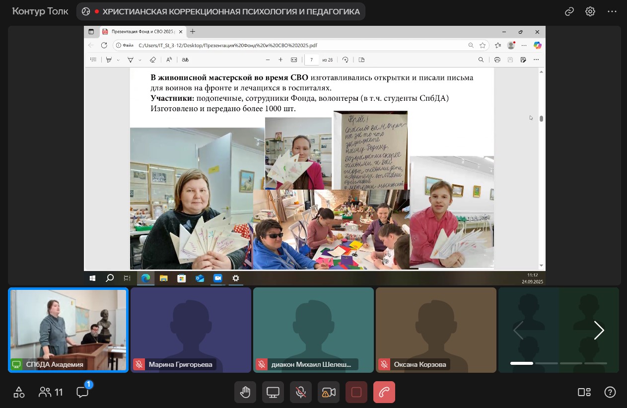Viewport: 627px width, 408px height.
Task: Leave the call with red phone button
Action: coord(384,392)
